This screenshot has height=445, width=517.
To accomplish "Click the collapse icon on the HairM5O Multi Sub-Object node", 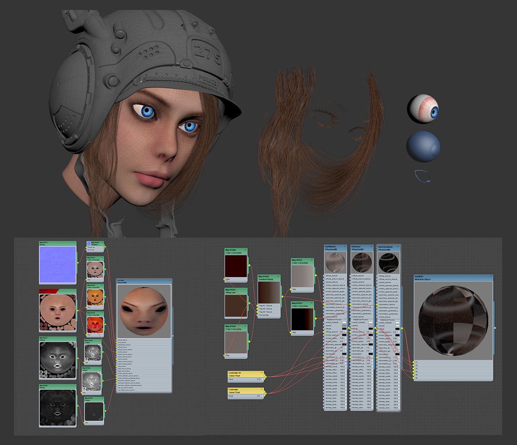I will [491, 277].
